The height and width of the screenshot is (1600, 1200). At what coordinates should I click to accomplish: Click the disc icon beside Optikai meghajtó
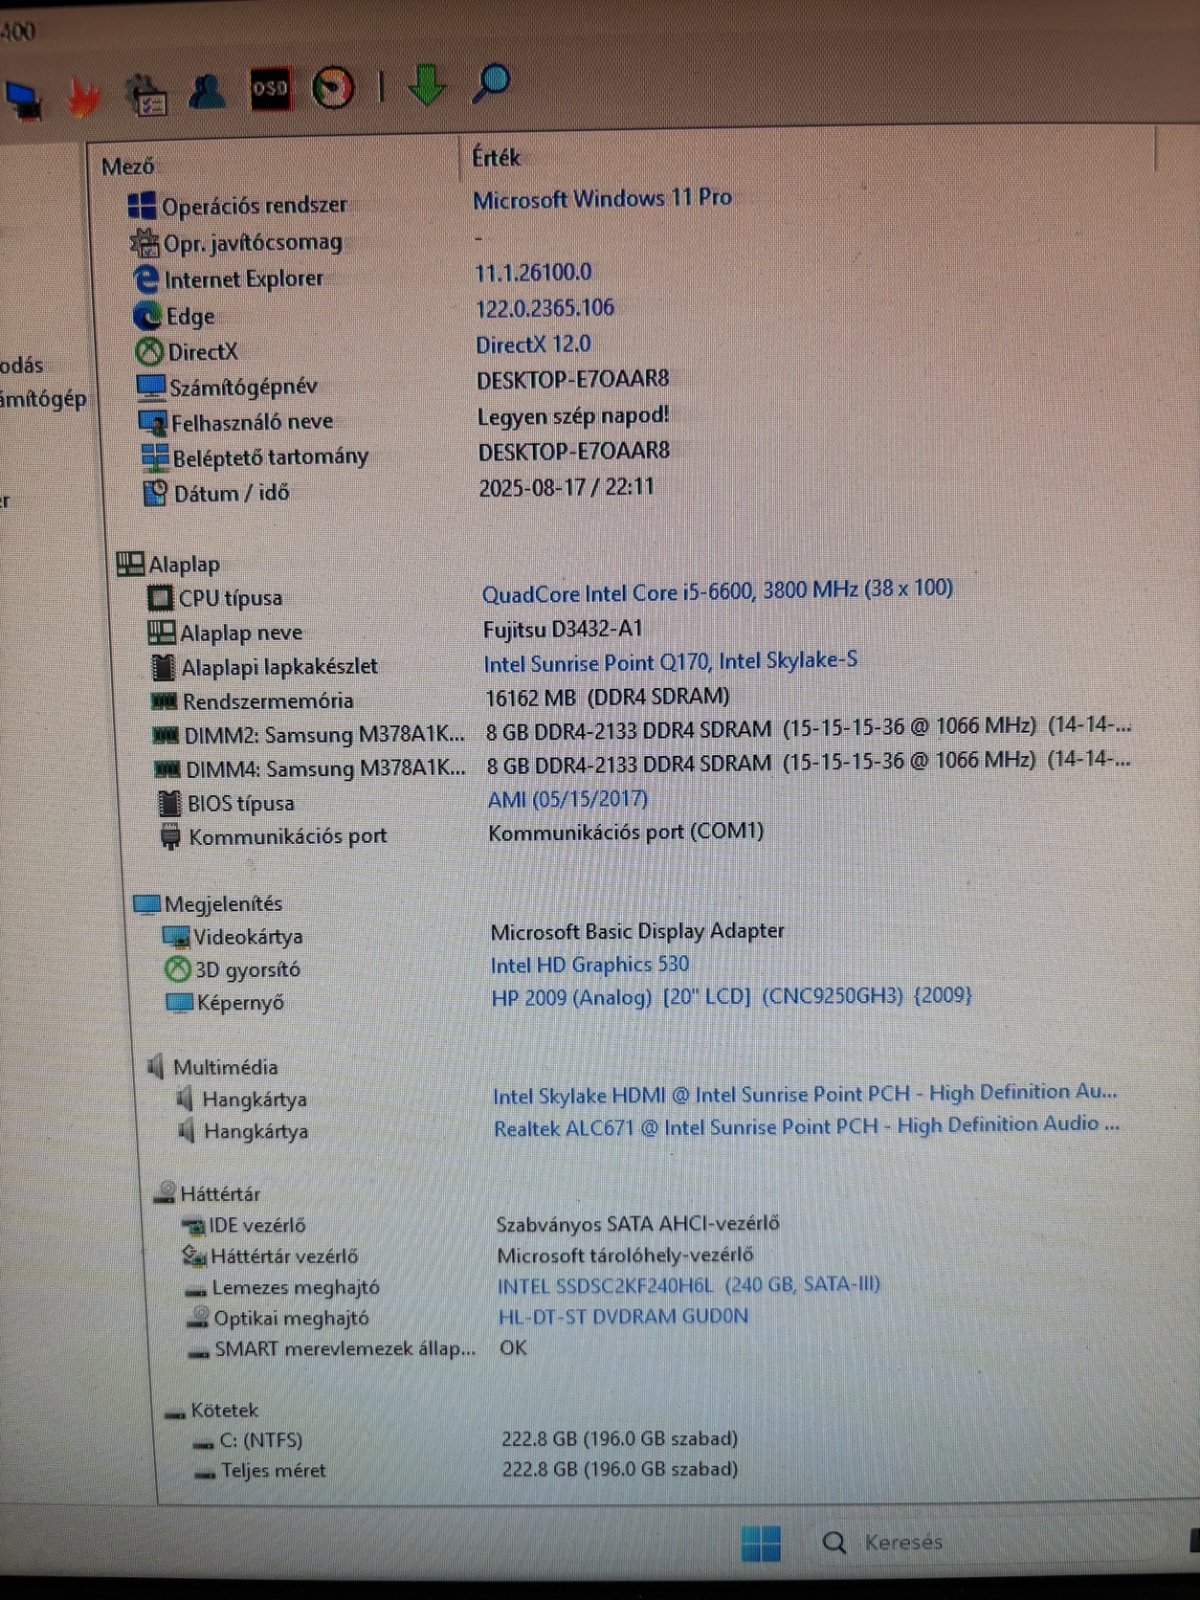coord(198,1318)
